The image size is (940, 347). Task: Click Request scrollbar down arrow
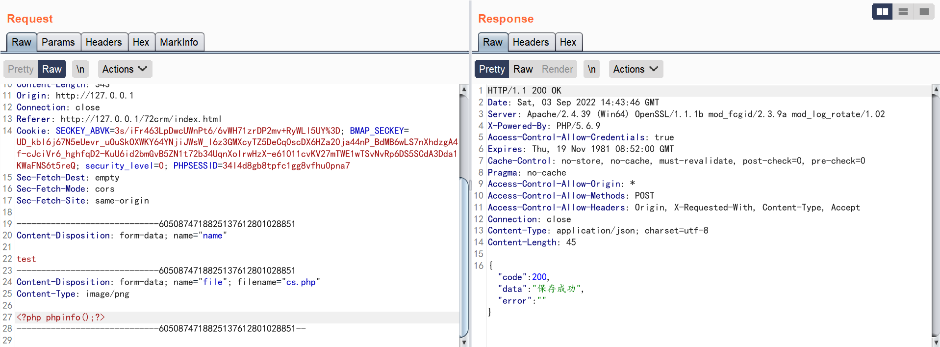pyautogui.click(x=464, y=342)
